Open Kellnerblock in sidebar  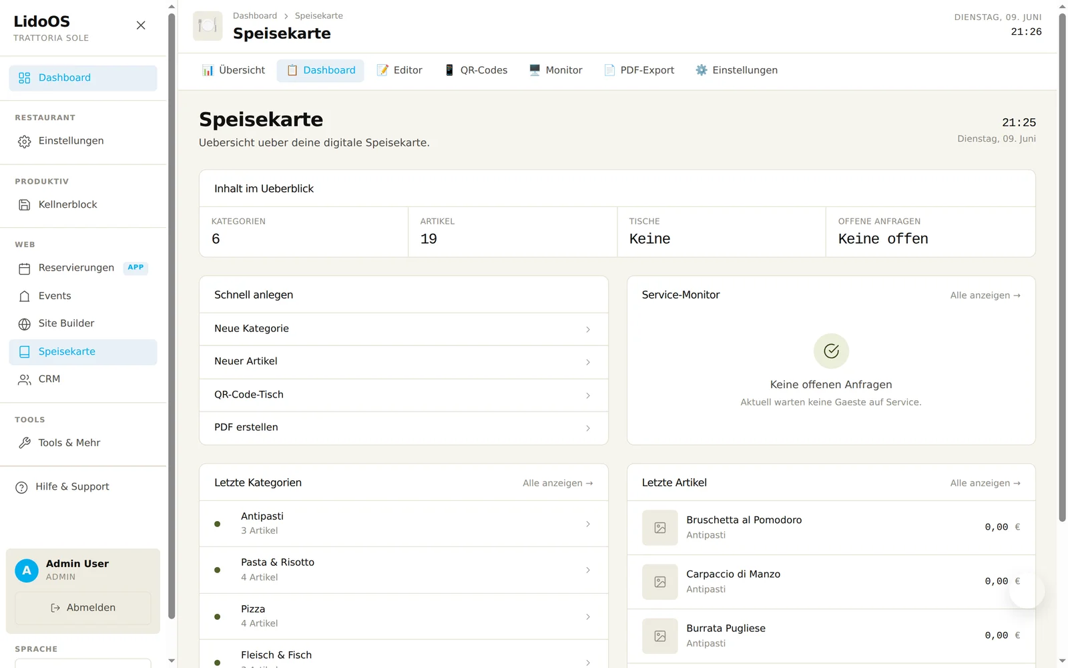(83, 205)
